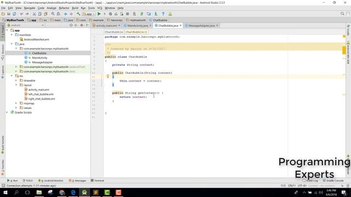Collapse the java folder
This screenshot has height=197, width=351.
(x=12, y=44)
